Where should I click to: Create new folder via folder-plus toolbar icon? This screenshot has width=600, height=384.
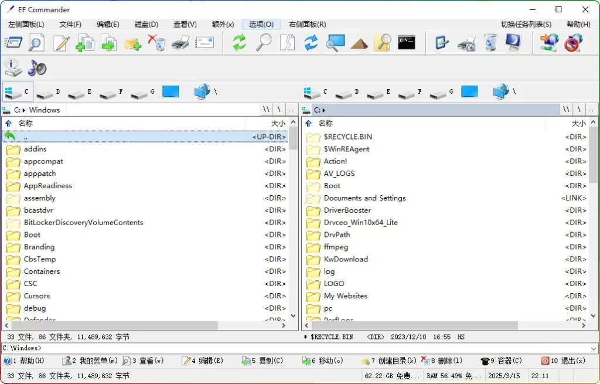click(133, 43)
